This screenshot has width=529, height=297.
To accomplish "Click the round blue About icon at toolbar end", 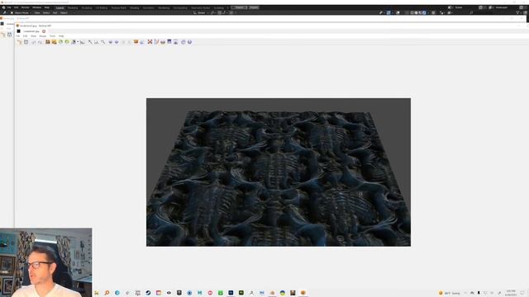I will click(x=189, y=42).
